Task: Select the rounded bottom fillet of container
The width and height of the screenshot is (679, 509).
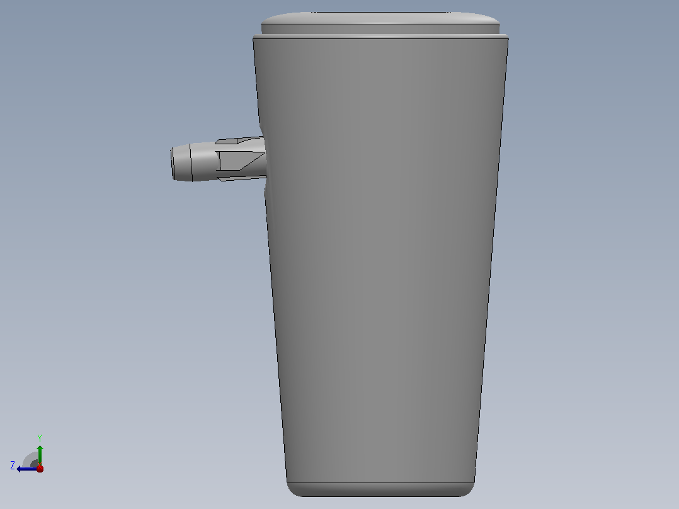Action: [380, 490]
